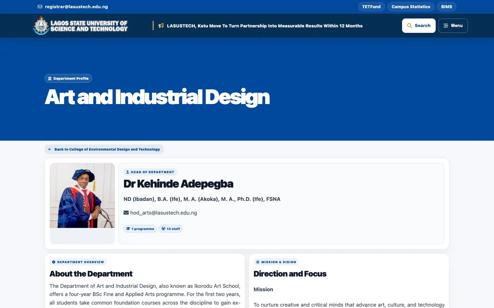Open the LASUSTECH Kstu partnership news headline
This screenshot has width=494, height=308.
point(264,26)
